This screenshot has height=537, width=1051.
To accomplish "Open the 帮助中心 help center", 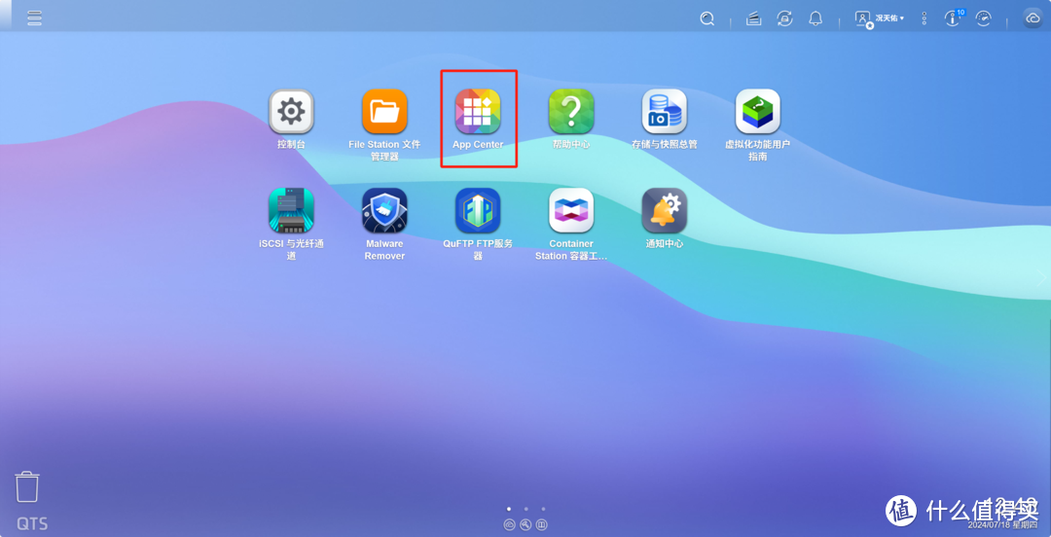I will [x=571, y=111].
